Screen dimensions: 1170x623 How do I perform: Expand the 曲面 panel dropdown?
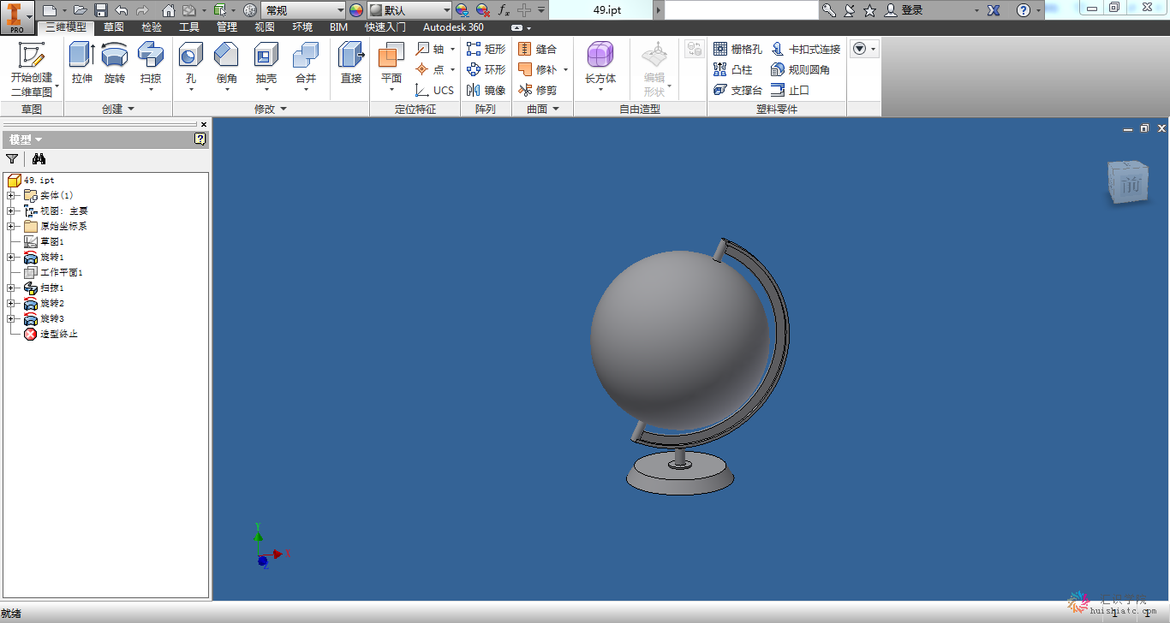tap(543, 109)
